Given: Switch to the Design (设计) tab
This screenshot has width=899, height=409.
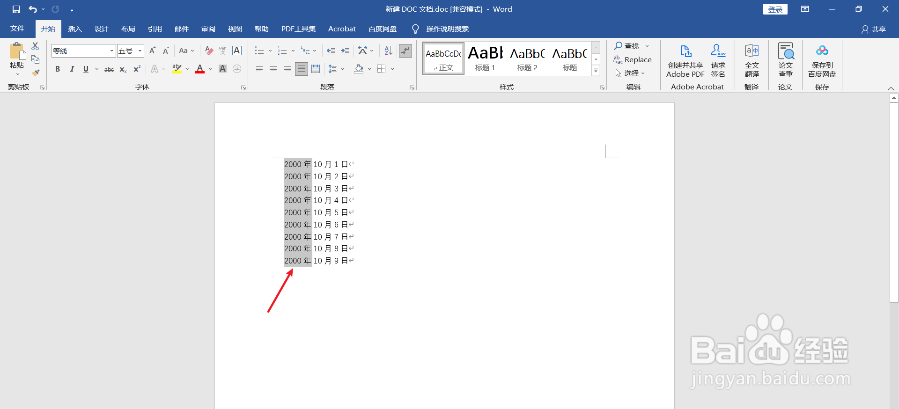Looking at the screenshot, I should [101, 29].
